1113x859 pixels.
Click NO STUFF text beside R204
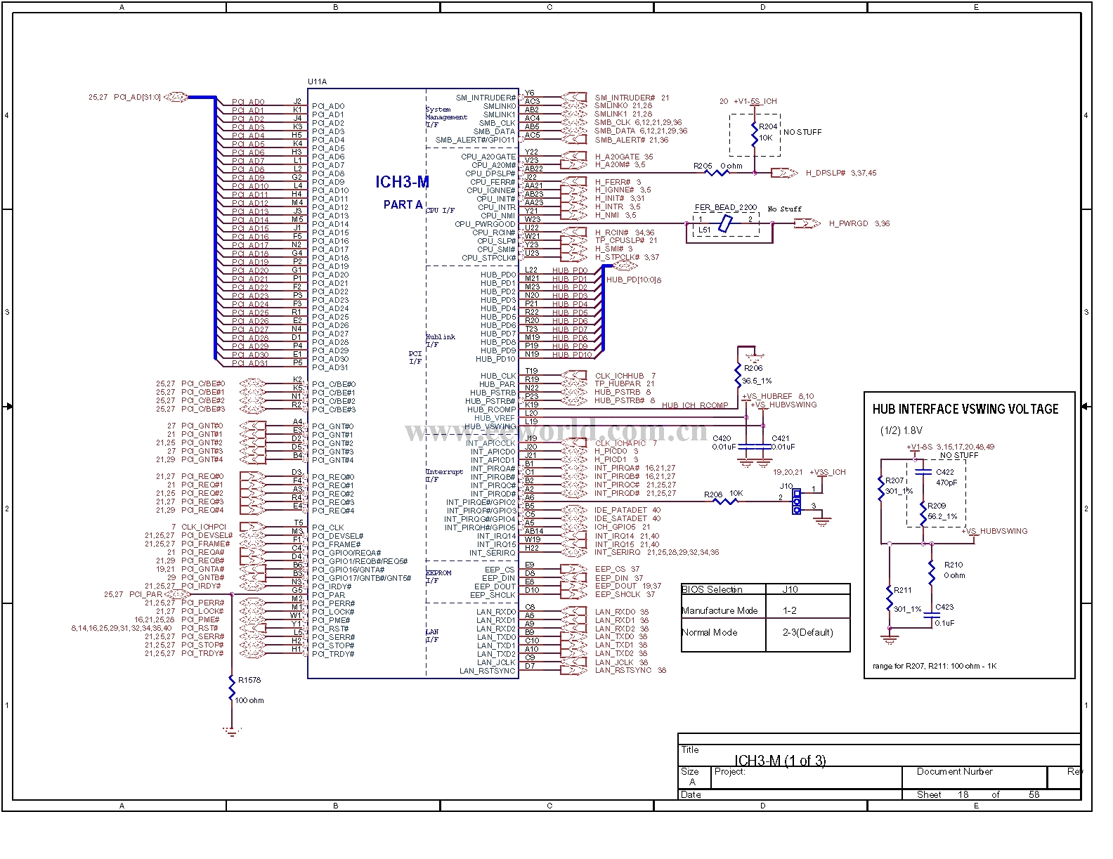pos(802,132)
